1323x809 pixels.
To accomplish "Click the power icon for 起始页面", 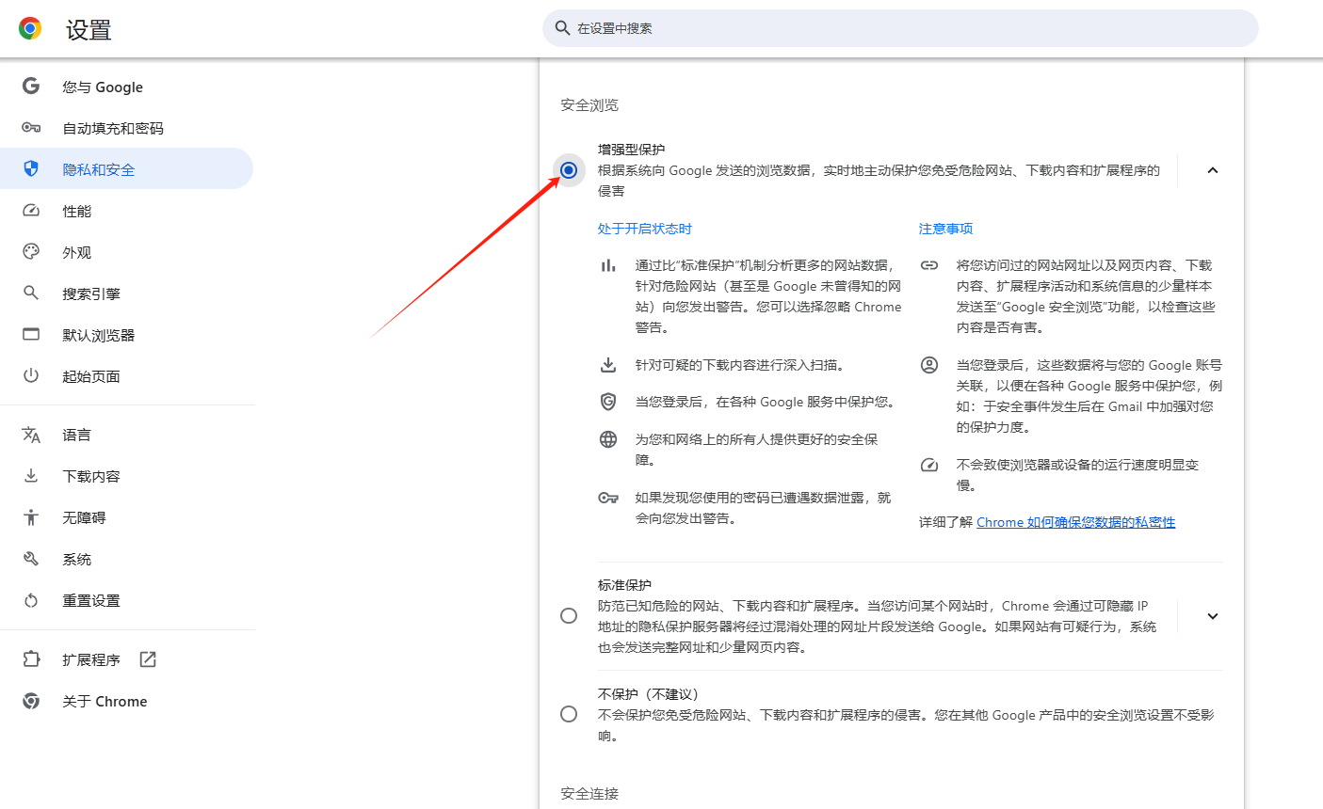I will tap(31, 376).
